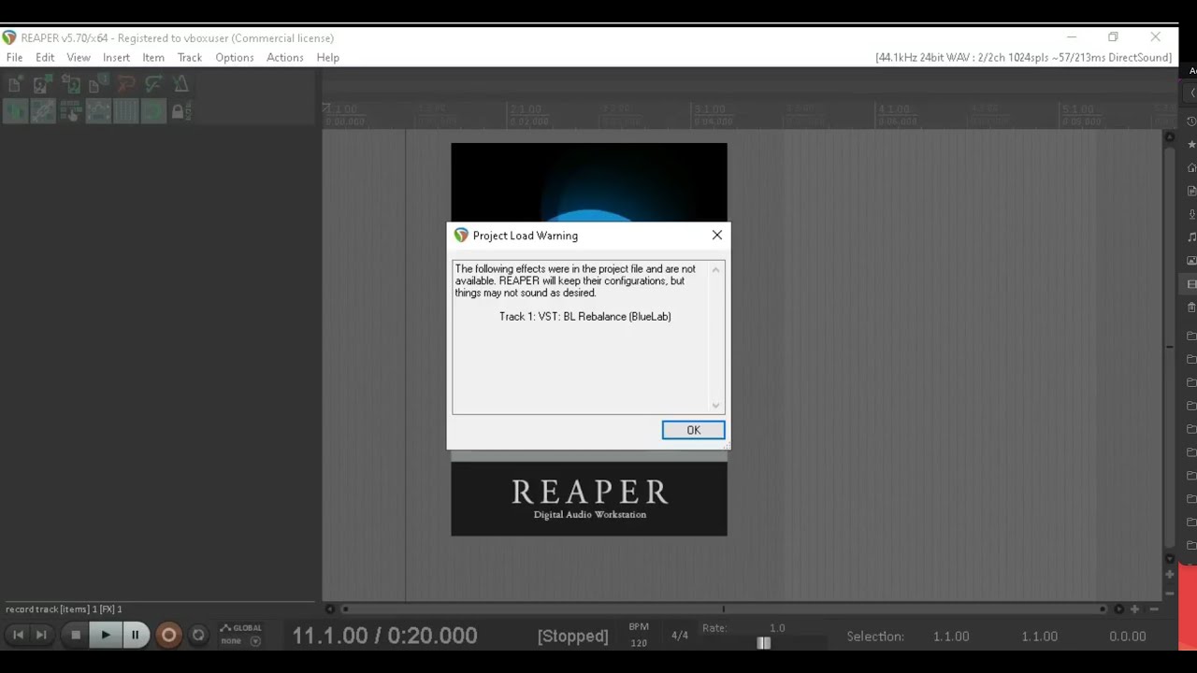The height and width of the screenshot is (673, 1197).
Task: Open the Help menu
Action: 328,58
